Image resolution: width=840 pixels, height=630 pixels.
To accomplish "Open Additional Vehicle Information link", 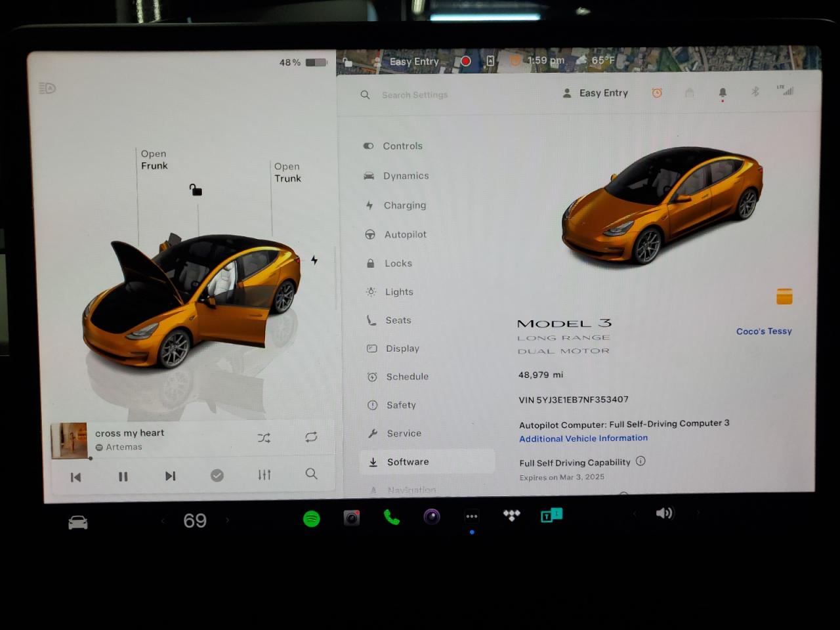I will point(583,438).
